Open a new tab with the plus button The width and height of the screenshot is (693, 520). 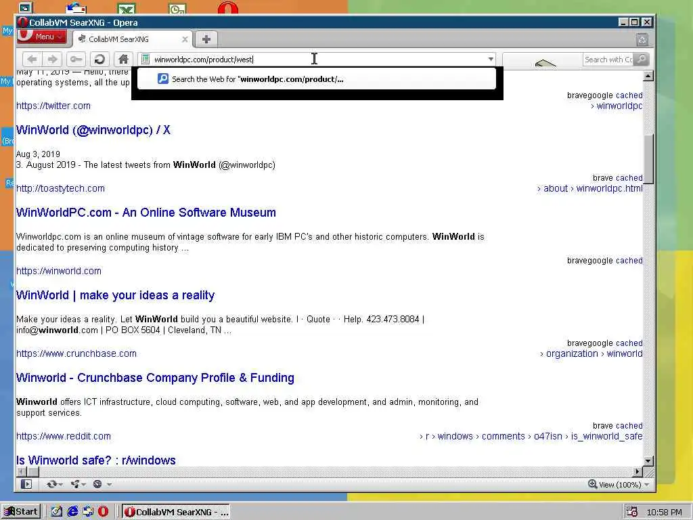click(x=206, y=39)
